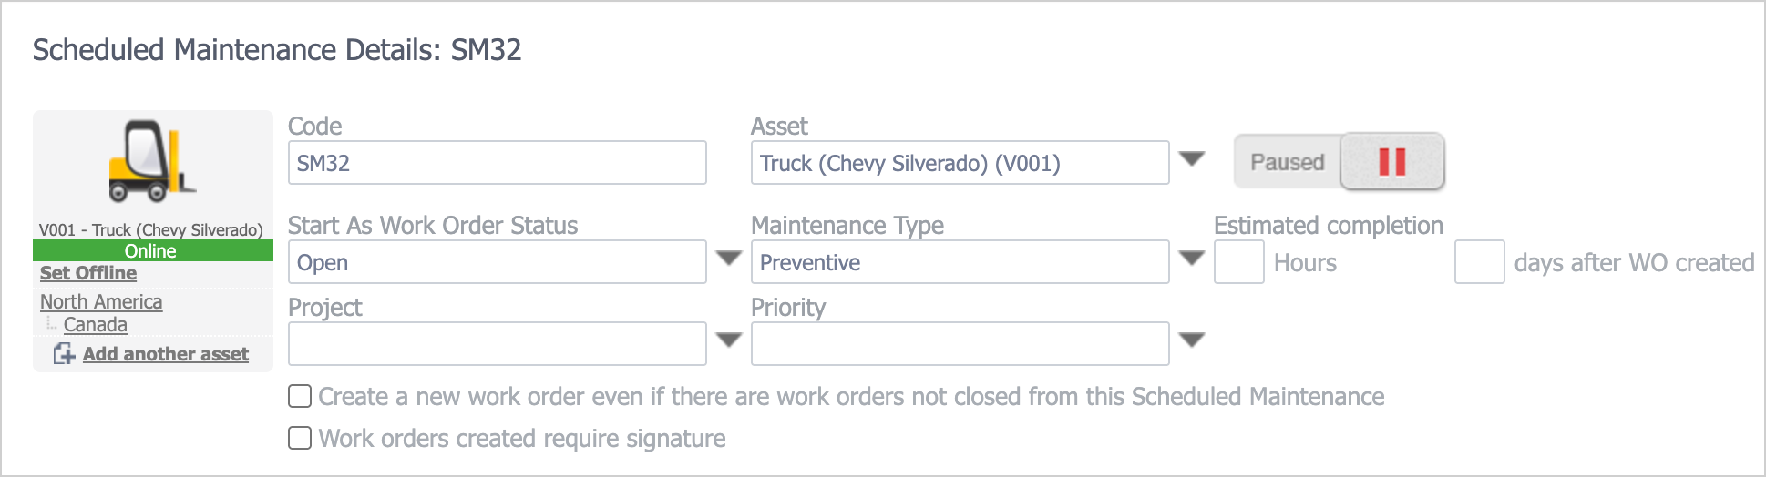Screen dimensions: 1766x477
Task: Toggle the Paused switch
Action: point(1338,162)
